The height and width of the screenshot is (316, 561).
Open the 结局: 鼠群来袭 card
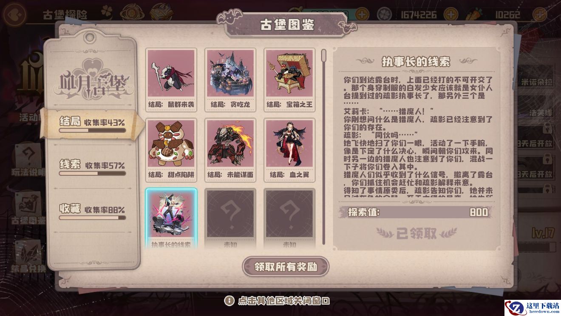click(171, 80)
